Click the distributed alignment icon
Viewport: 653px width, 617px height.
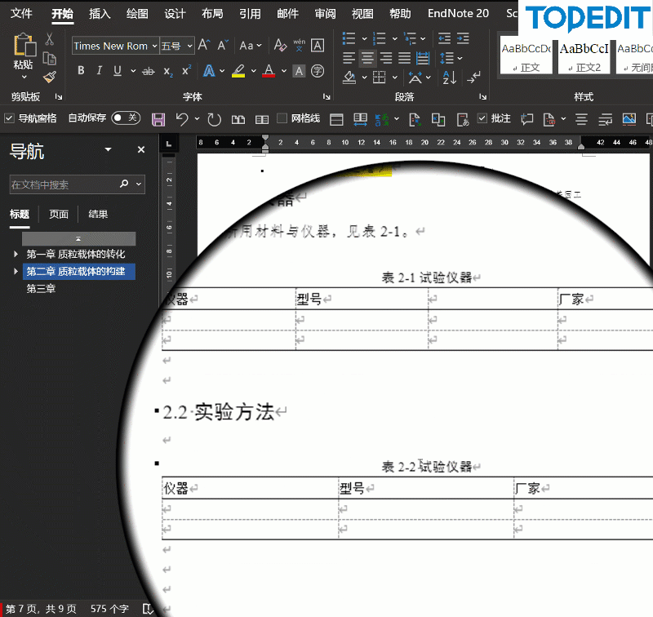[423, 57]
